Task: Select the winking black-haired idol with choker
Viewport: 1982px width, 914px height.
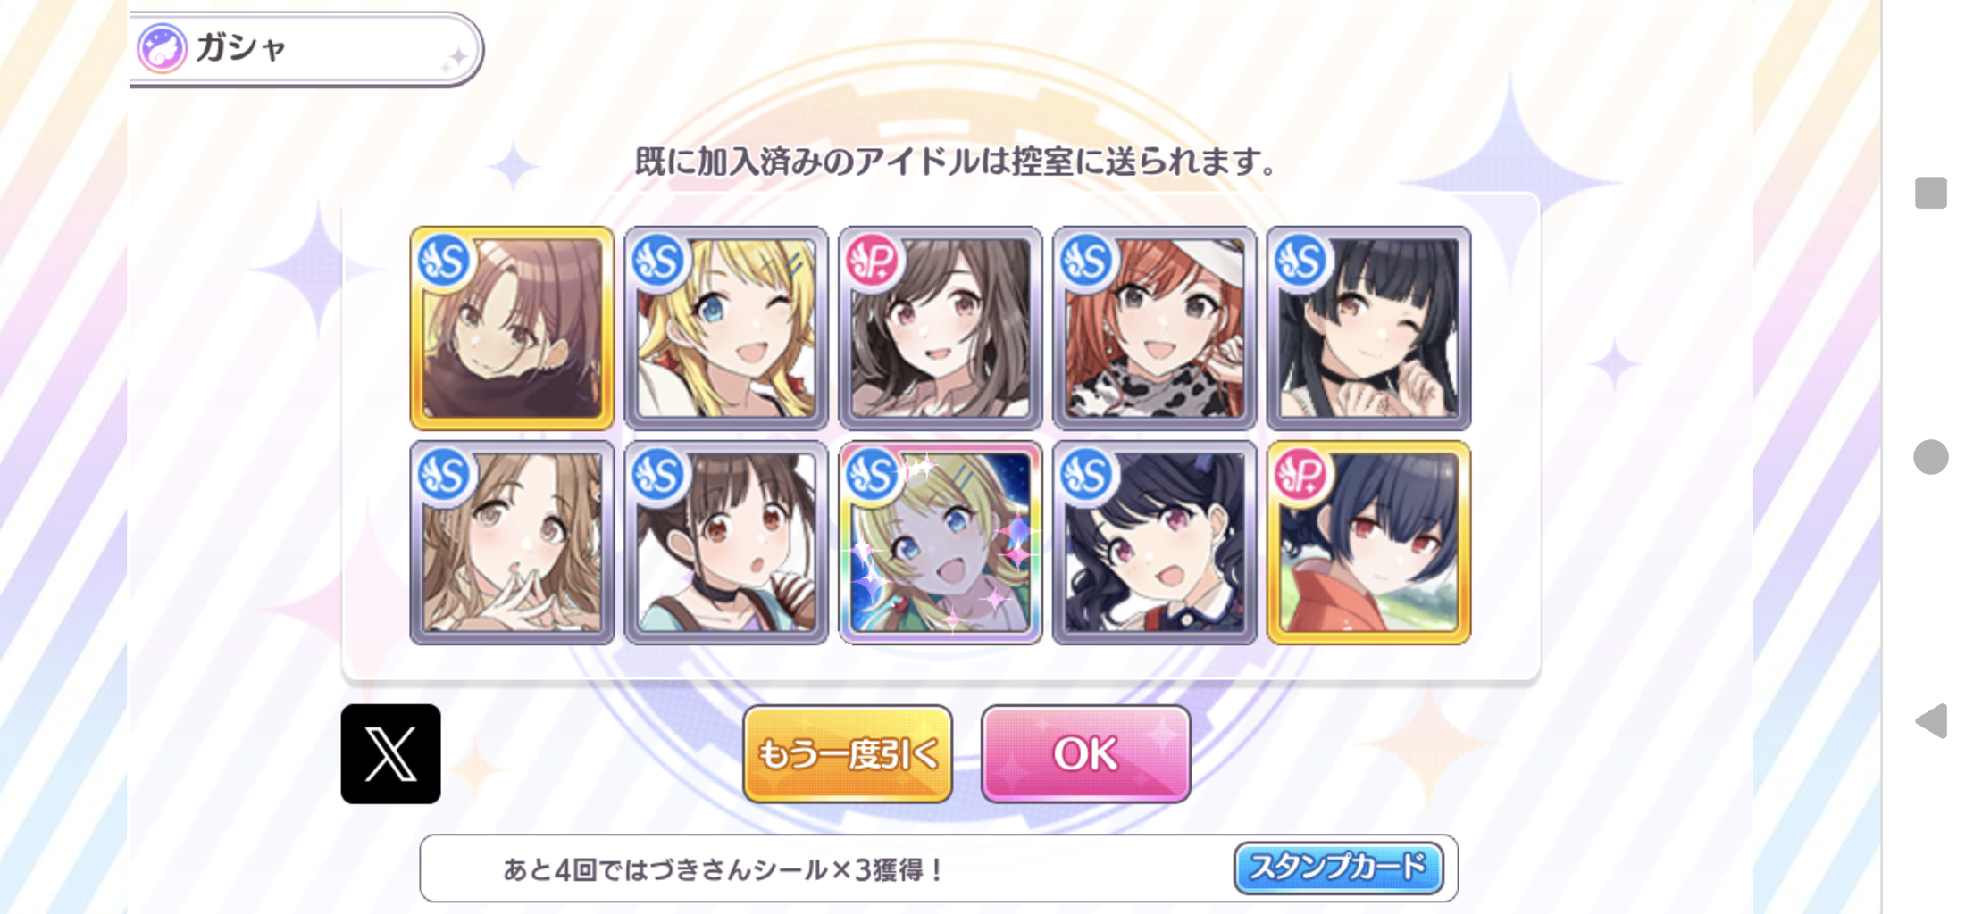Action: tap(1368, 328)
